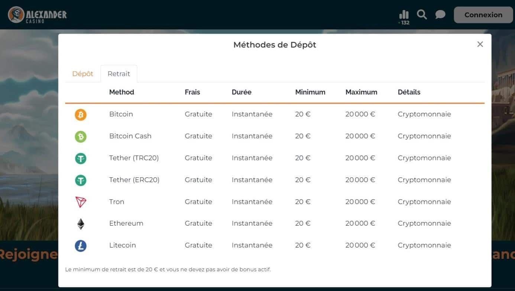Click the 132 online counter

tap(404, 23)
